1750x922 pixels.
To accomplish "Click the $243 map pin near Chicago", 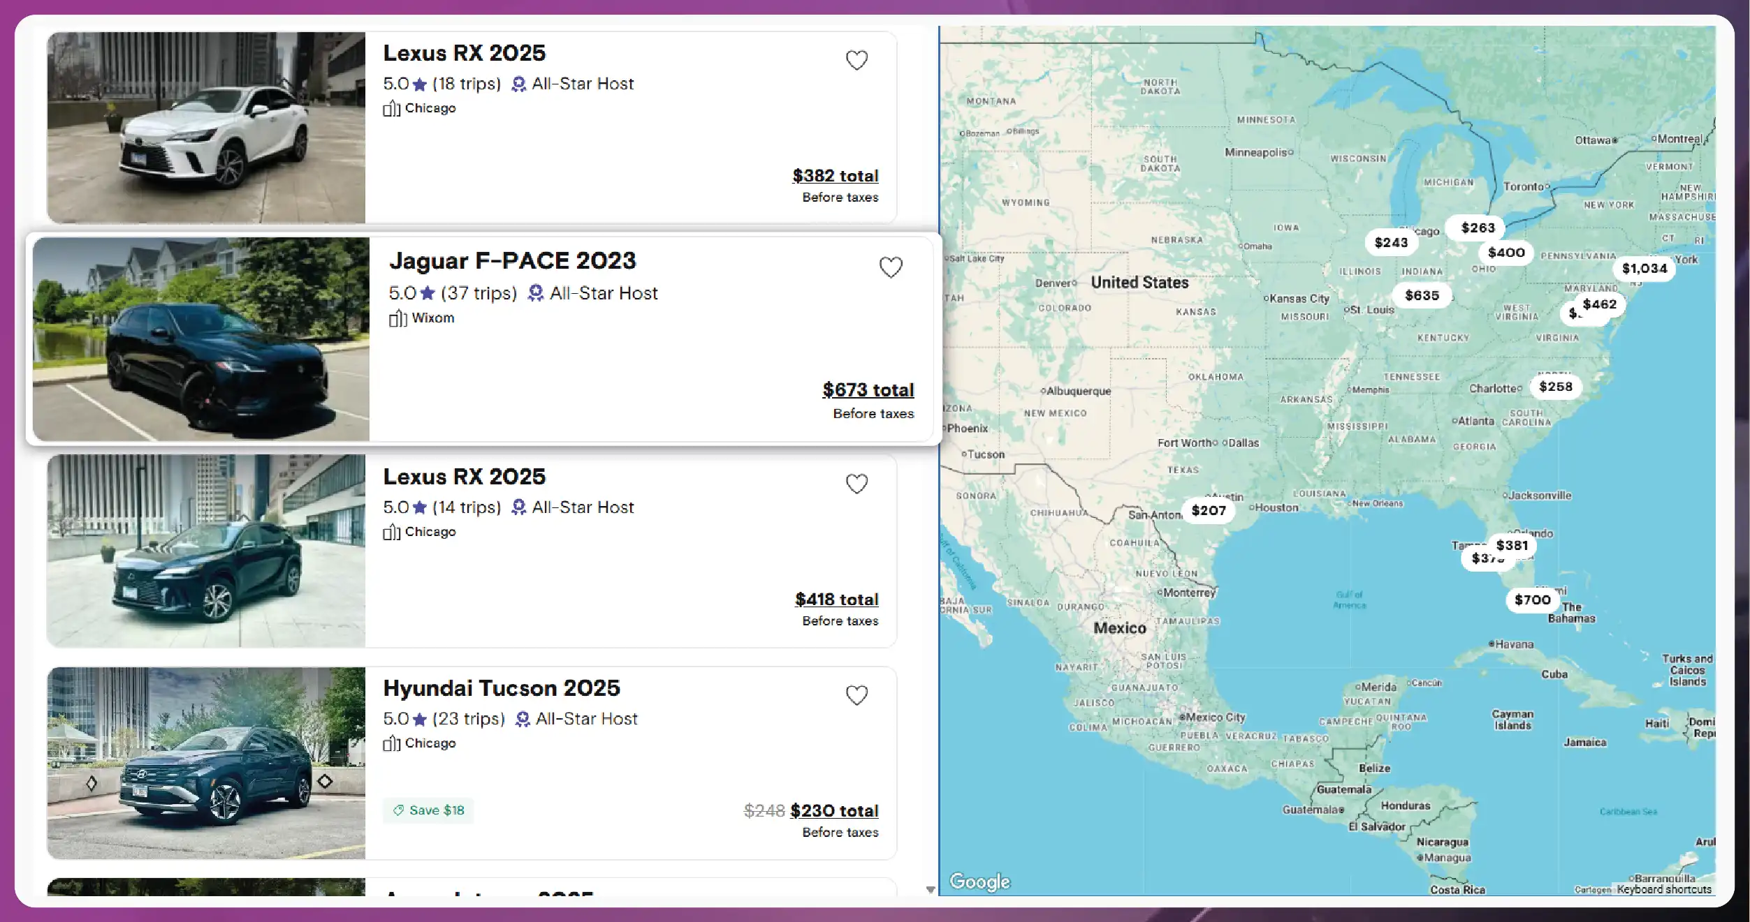I will pos(1390,242).
